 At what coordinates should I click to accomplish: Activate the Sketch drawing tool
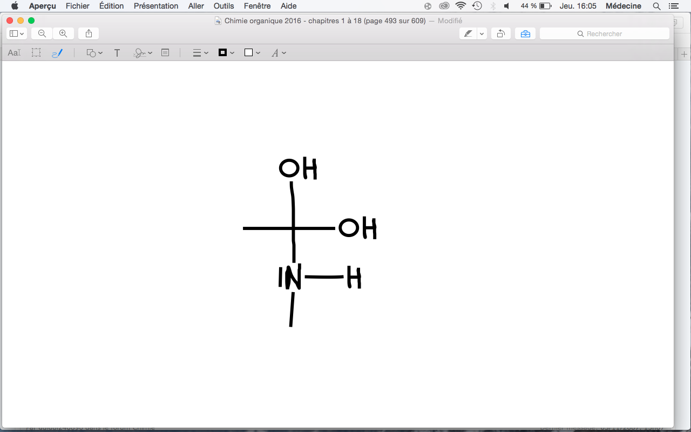[x=57, y=53]
